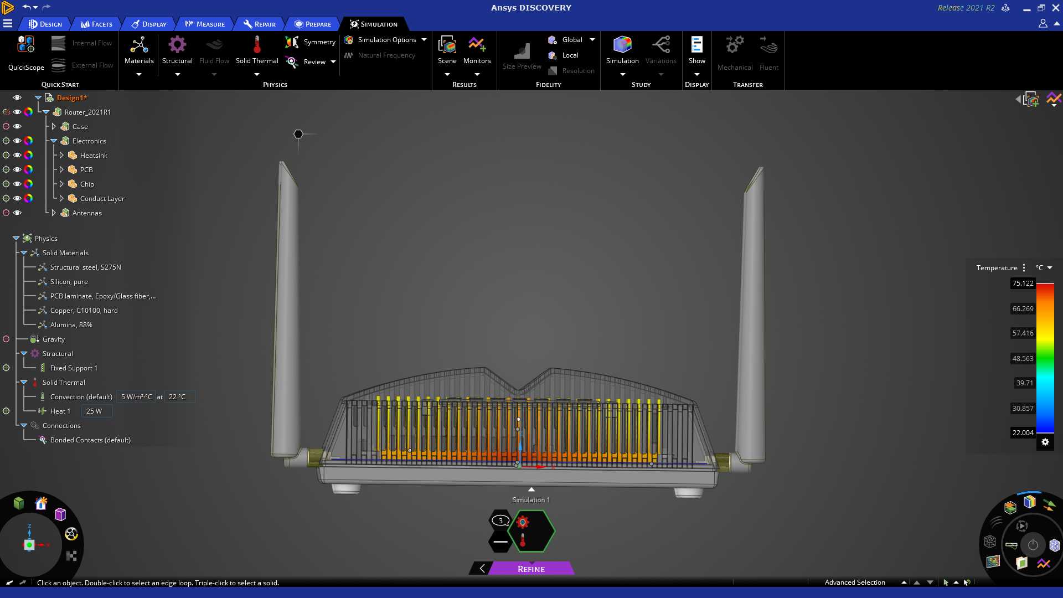Image resolution: width=1063 pixels, height=598 pixels.
Task: Switch to the Prepare tab
Action: pos(313,24)
